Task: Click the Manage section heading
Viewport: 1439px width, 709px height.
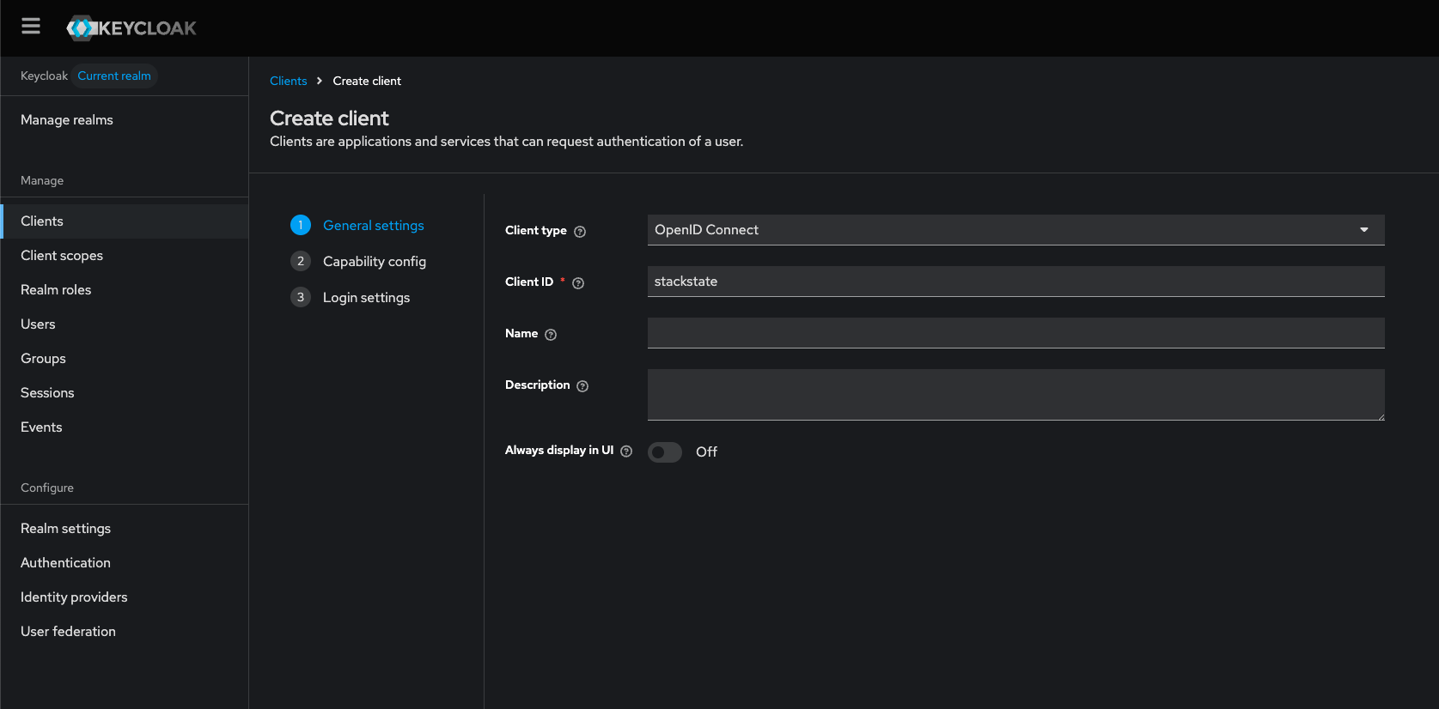Action: click(x=42, y=180)
